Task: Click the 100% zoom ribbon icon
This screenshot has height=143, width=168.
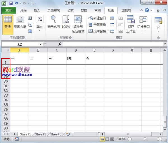Action: tap(66, 22)
